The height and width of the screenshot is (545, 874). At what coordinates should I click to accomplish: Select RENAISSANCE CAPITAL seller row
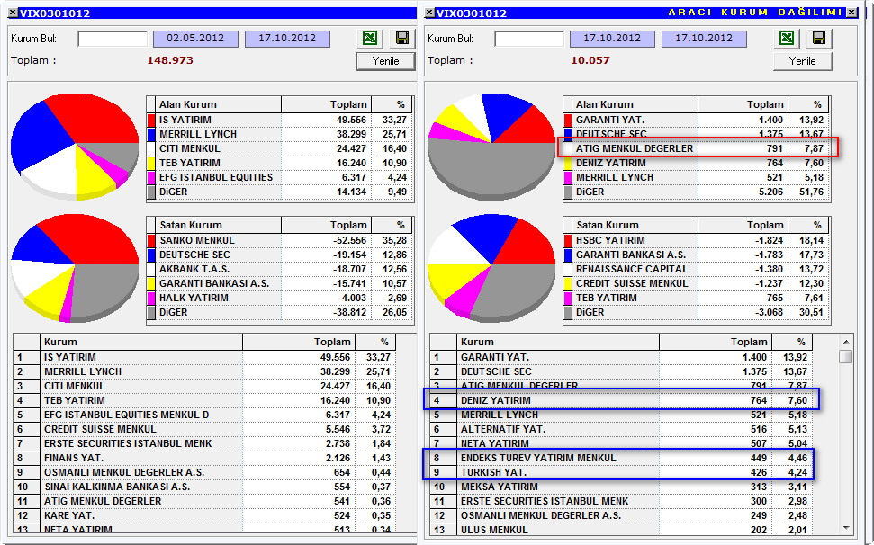click(x=697, y=270)
